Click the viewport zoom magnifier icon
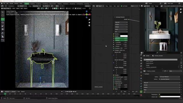This screenshot has height=103, width=183. [x=89, y=20]
